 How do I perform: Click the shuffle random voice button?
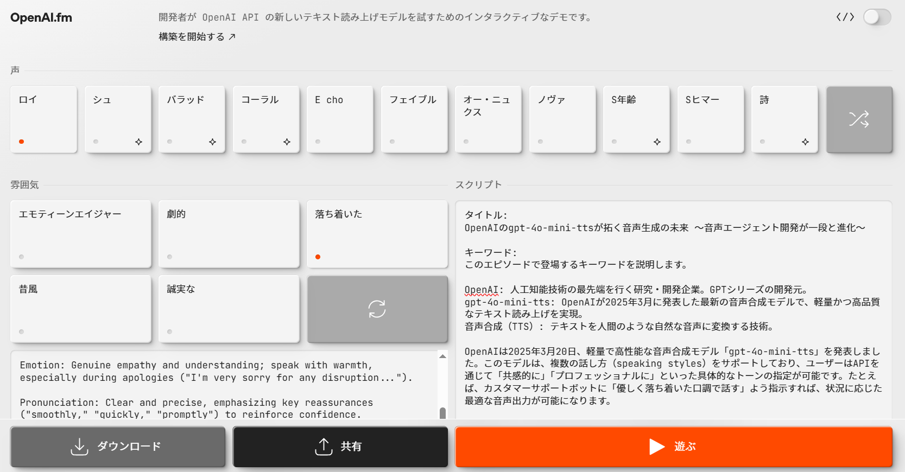point(859,119)
